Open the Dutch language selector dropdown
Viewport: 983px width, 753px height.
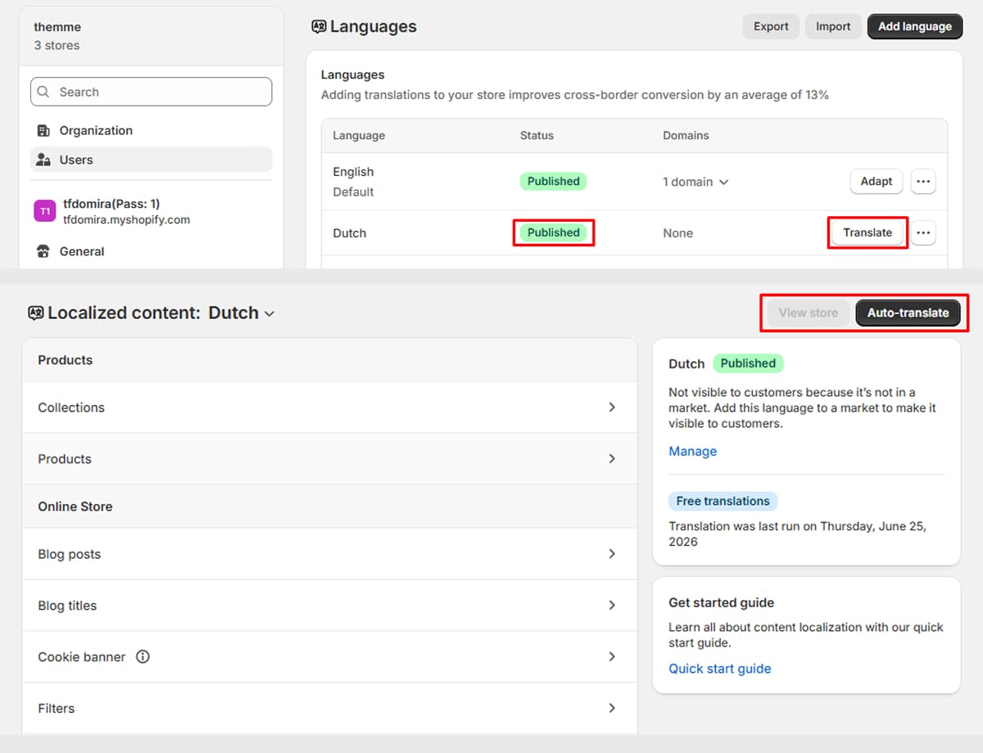click(242, 313)
